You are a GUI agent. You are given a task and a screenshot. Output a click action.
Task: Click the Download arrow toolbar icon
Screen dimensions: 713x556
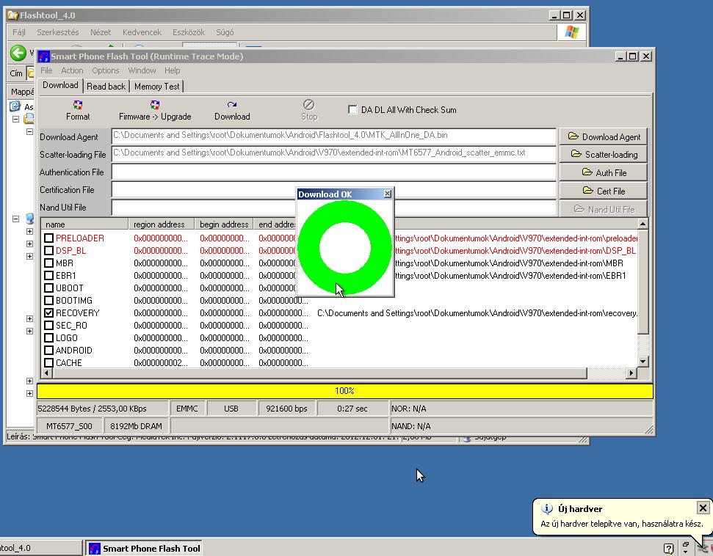click(232, 105)
